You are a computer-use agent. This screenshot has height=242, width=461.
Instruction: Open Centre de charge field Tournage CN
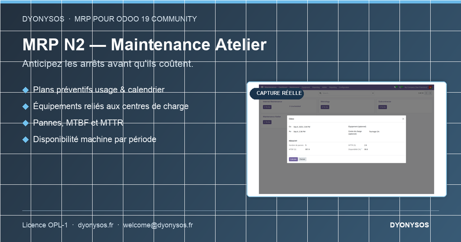click(x=374, y=132)
